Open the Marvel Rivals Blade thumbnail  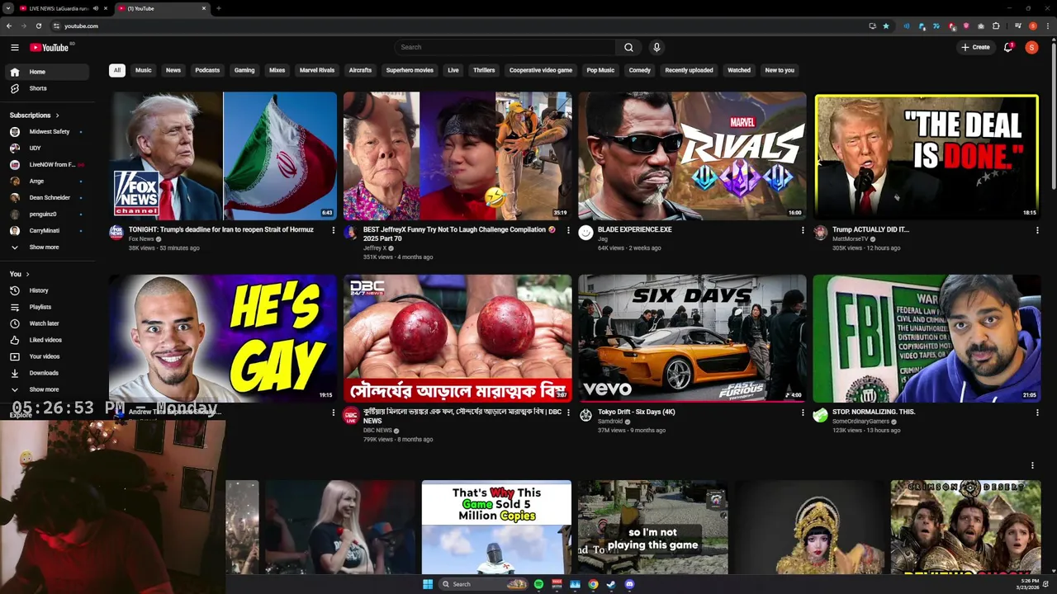pos(692,156)
